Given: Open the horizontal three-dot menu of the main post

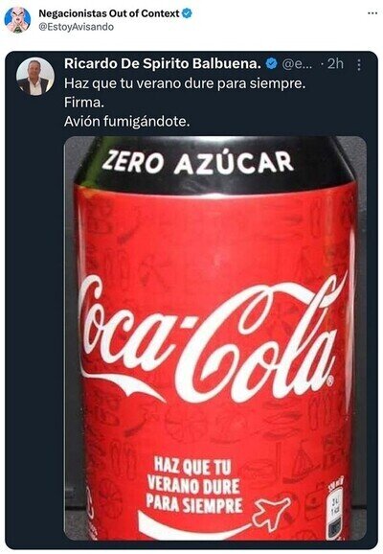Looking at the screenshot, I should pyautogui.click(x=372, y=13).
